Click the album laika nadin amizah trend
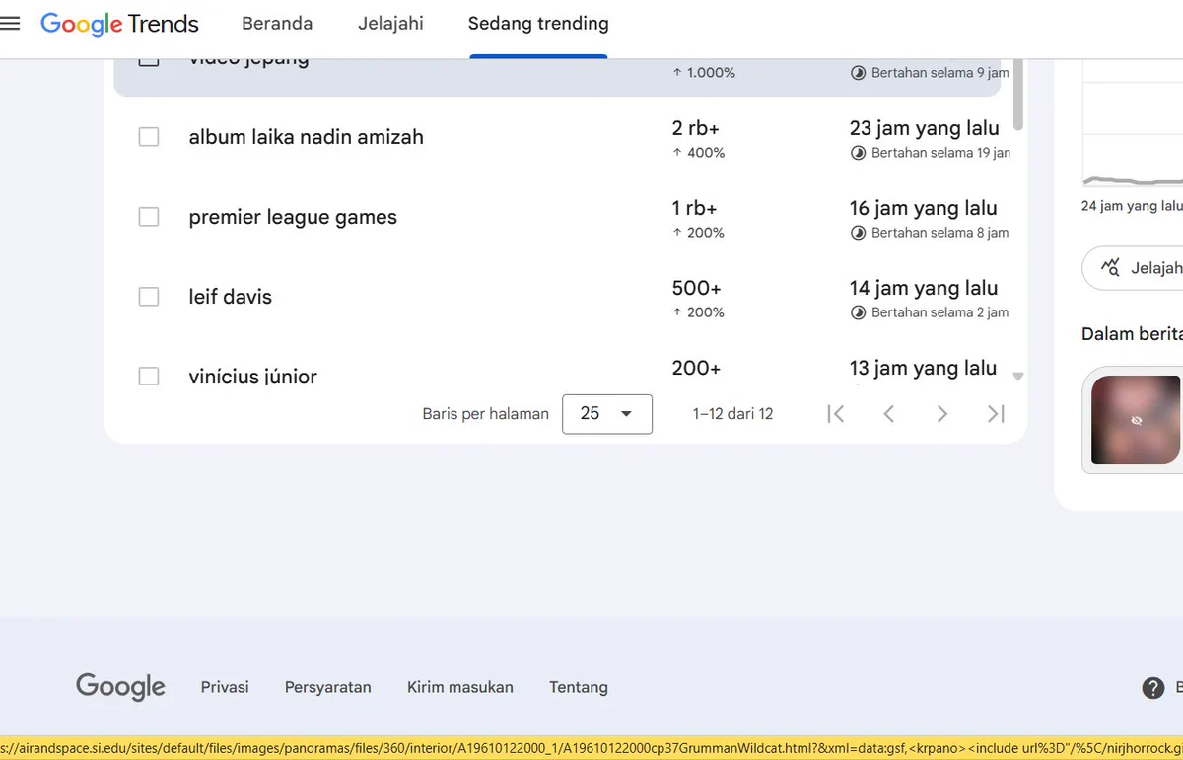Image resolution: width=1183 pixels, height=760 pixels. [307, 137]
